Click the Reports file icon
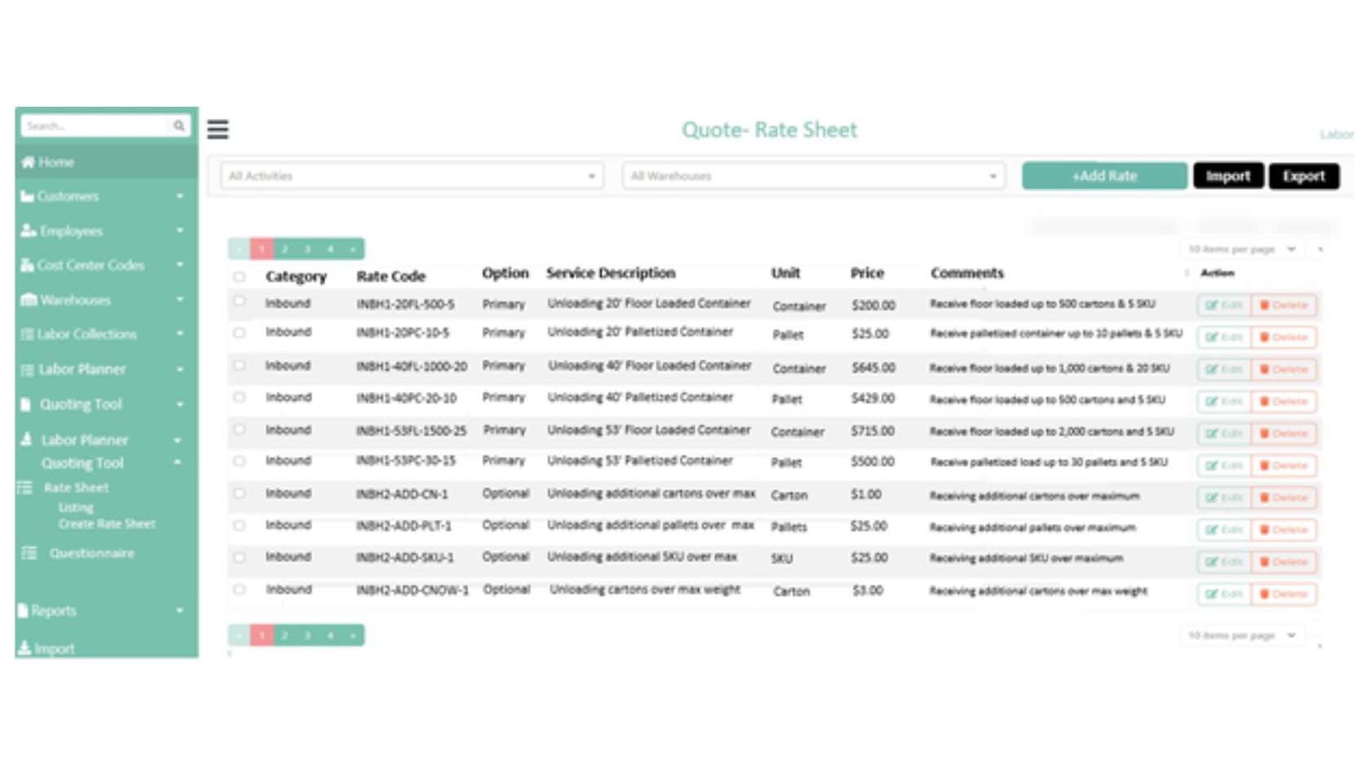This screenshot has width=1369, height=770. pos(24,610)
